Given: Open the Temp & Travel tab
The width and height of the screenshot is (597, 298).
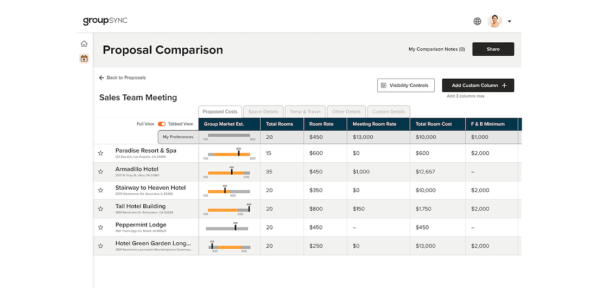Looking at the screenshot, I should pyautogui.click(x=304, y=112).
